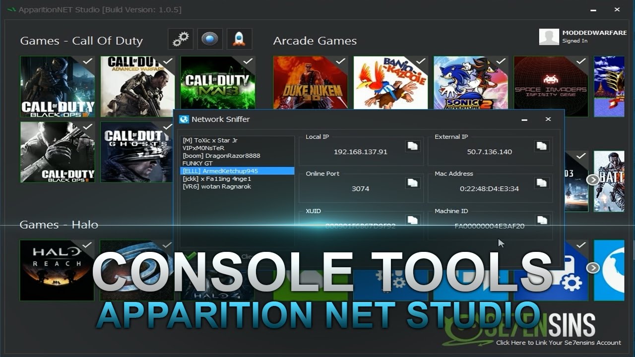Screen dimensions: 635x357
Task: Click the Network Sniffer globe icon
Action: (x=185, y=119)
